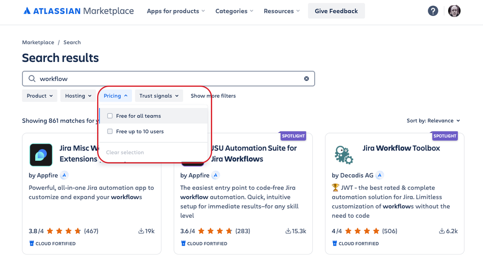Click Clear selection in Pricing menu

(x=125, y=152)
